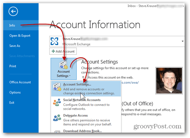190x138 pixels.
Task: Click the back arrow circle icon
Action: 13,11
